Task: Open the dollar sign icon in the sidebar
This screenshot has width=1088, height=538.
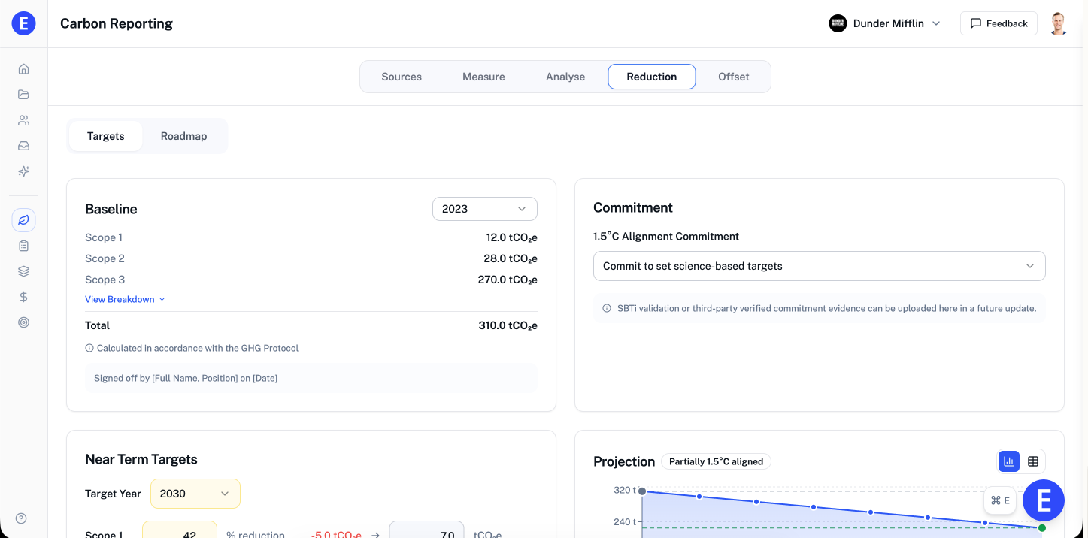Action: coord(24,297)
